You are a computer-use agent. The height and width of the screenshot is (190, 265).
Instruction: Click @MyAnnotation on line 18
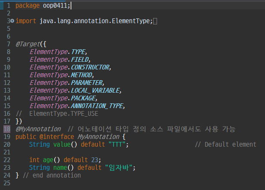coord(38,129)
